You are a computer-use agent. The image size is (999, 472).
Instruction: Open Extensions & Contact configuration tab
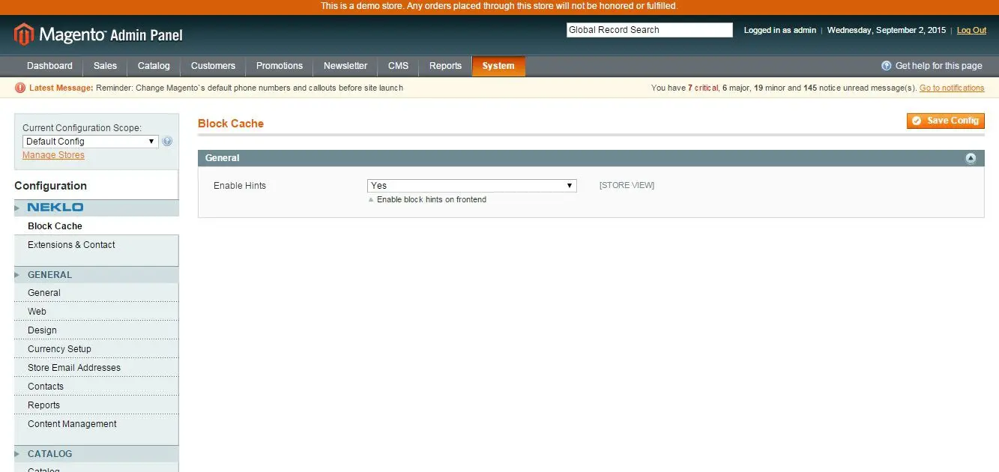71,245
